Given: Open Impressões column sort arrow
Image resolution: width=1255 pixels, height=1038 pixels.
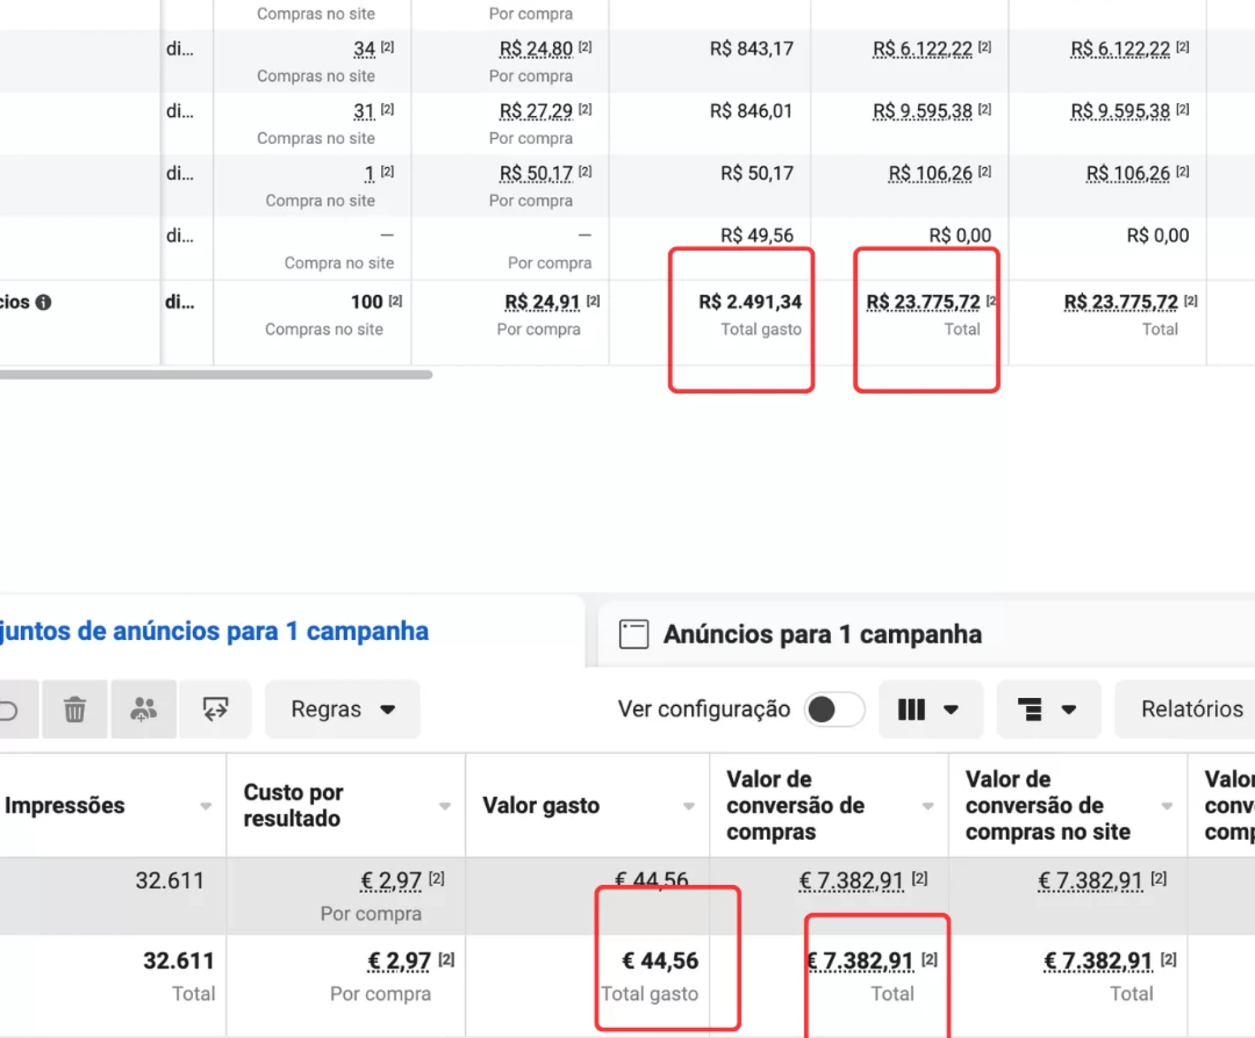Looking at the screenshot, I should (x=205, y=806).
